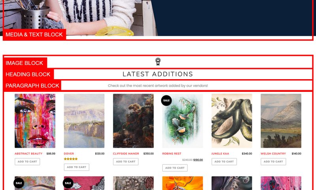Viewport: 316px width, 190px height.
Task: Add Welsh Country to cart
Action: (x=273, y=161)
